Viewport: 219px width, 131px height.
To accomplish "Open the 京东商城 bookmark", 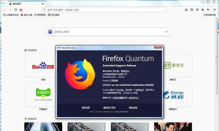I will pyautogui.click(x=54, y=15).
